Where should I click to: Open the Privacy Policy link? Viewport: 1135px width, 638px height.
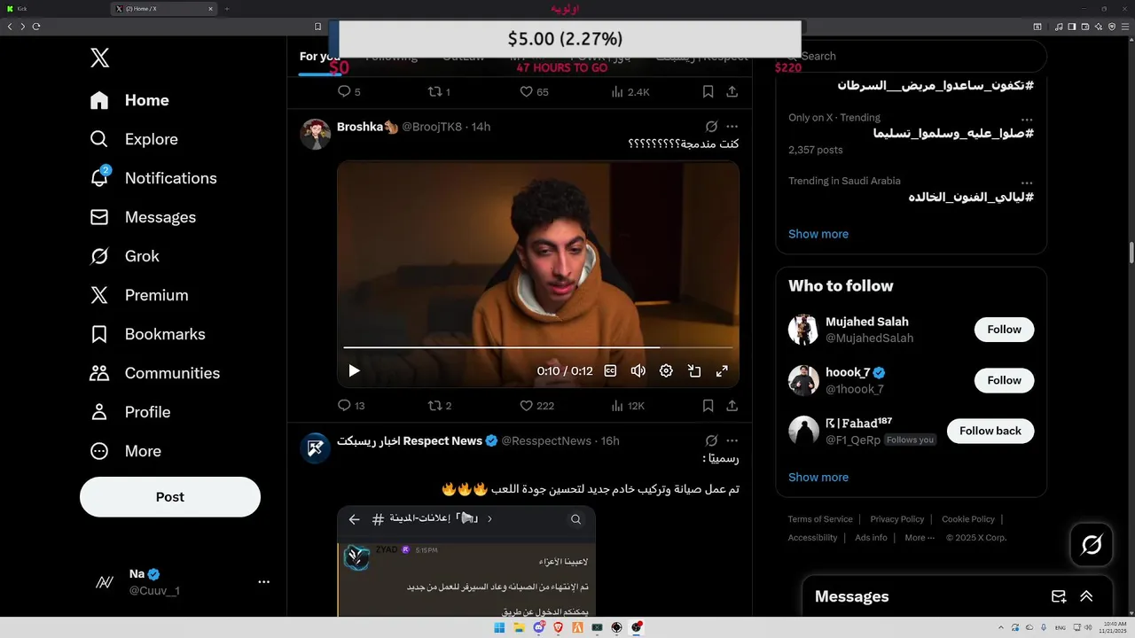click(897, 519)
